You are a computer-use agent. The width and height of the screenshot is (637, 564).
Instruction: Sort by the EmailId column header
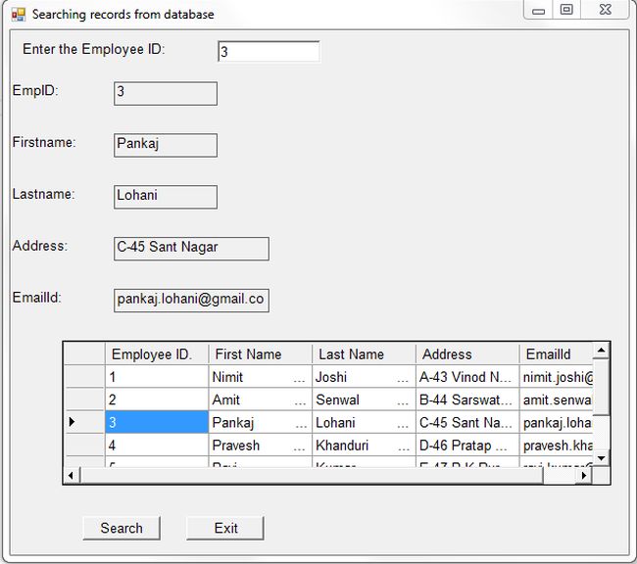click(556, 354)
